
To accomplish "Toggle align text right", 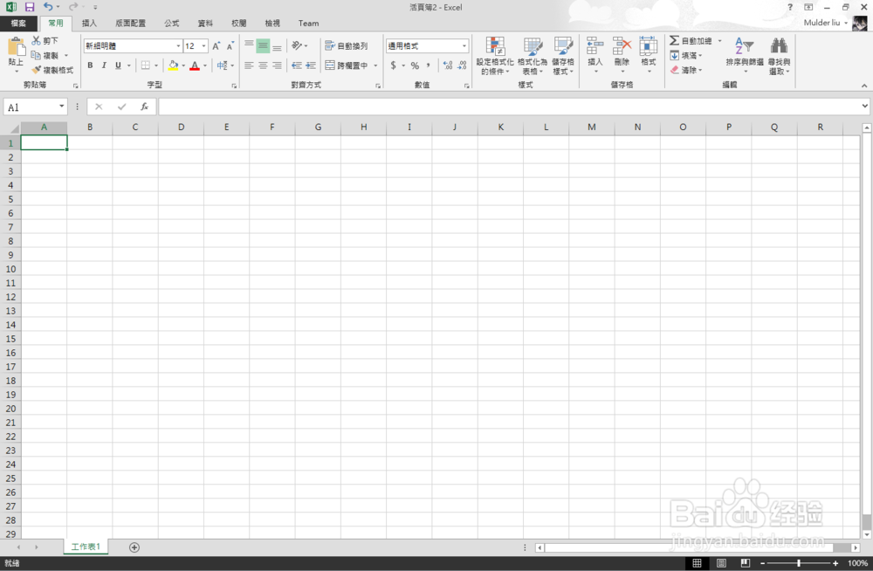I will [x=277, y=65].
